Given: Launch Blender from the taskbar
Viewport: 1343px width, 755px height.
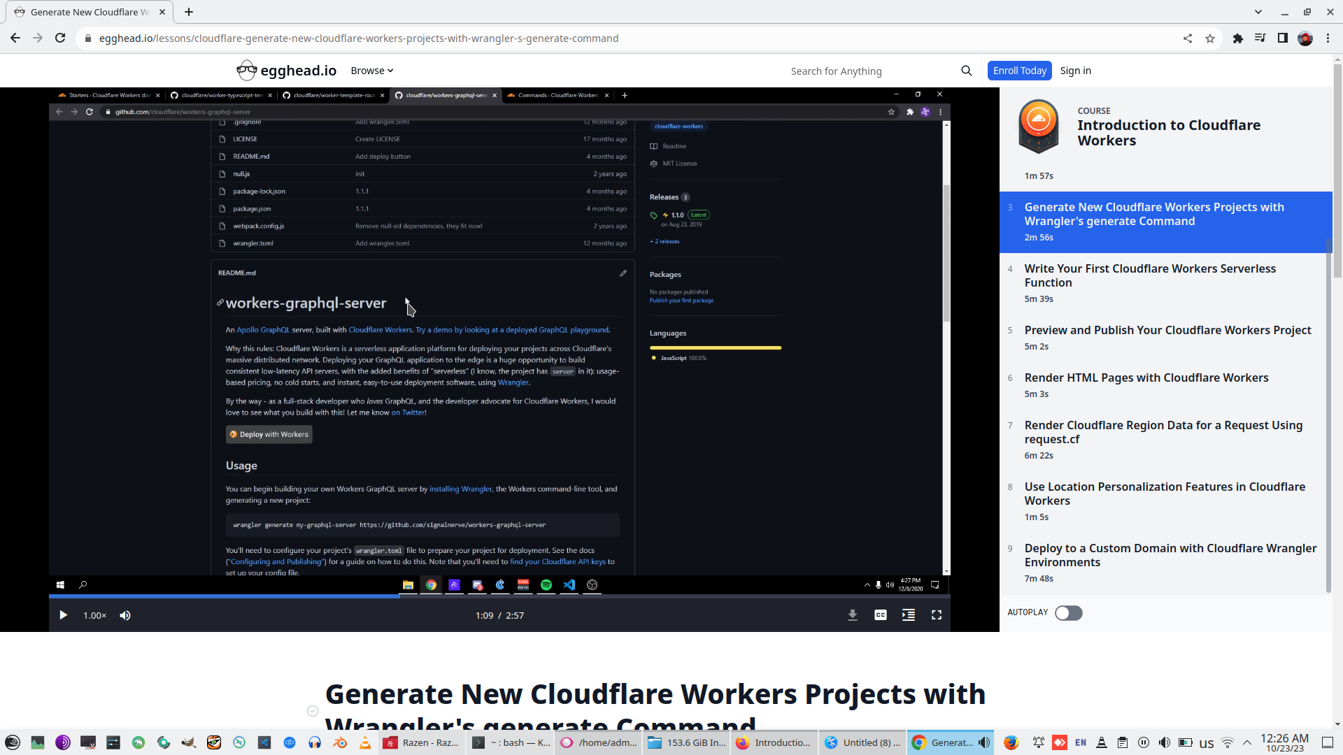Looking at the screenshot, I should click(341, 742).
